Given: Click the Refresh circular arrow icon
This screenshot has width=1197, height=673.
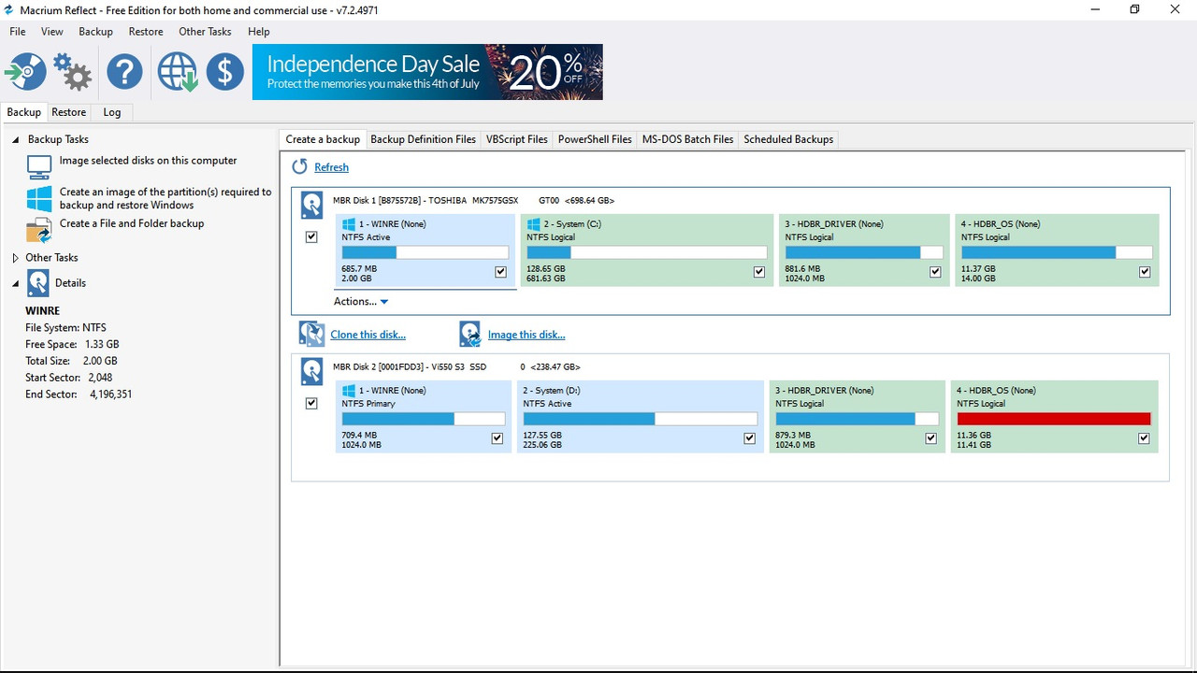Looking at the screenshot, I should (x=299, y=166).
